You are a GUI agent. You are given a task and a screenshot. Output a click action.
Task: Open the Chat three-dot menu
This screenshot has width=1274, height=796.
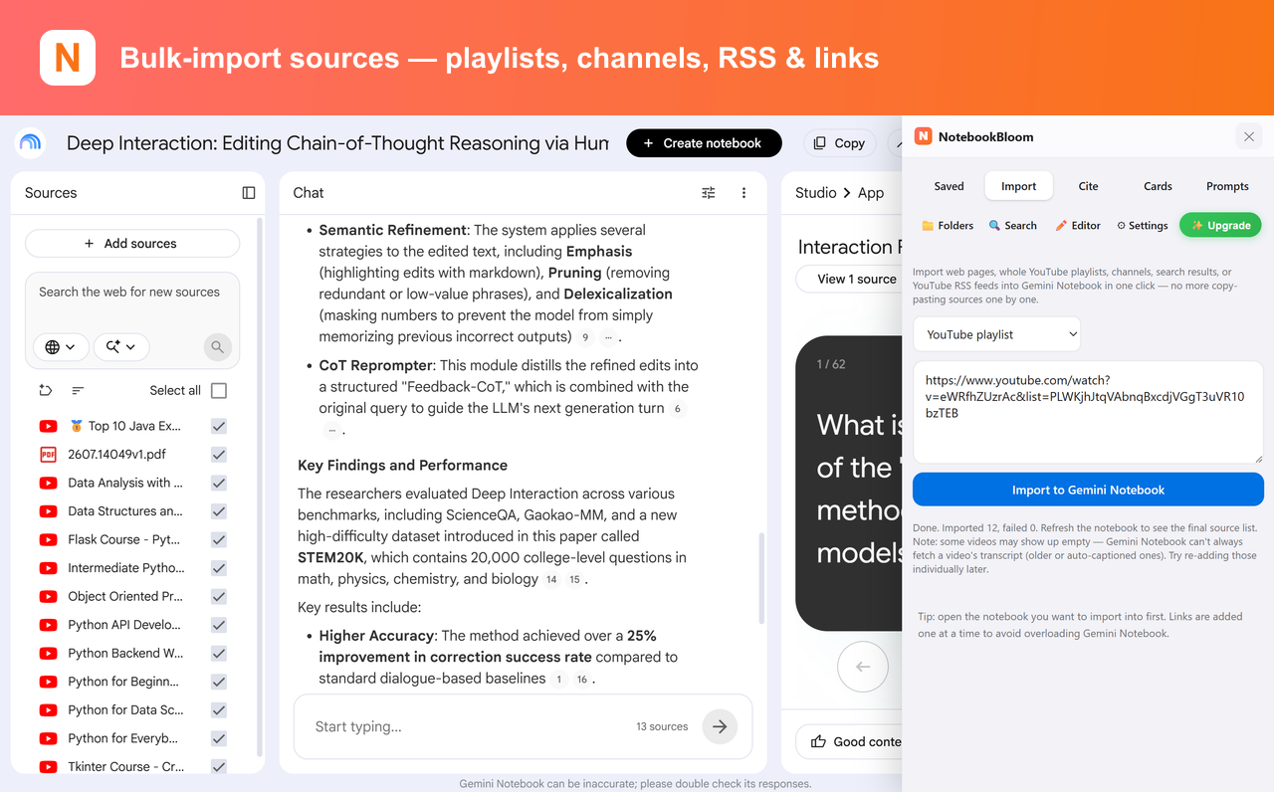pos(743,193)
